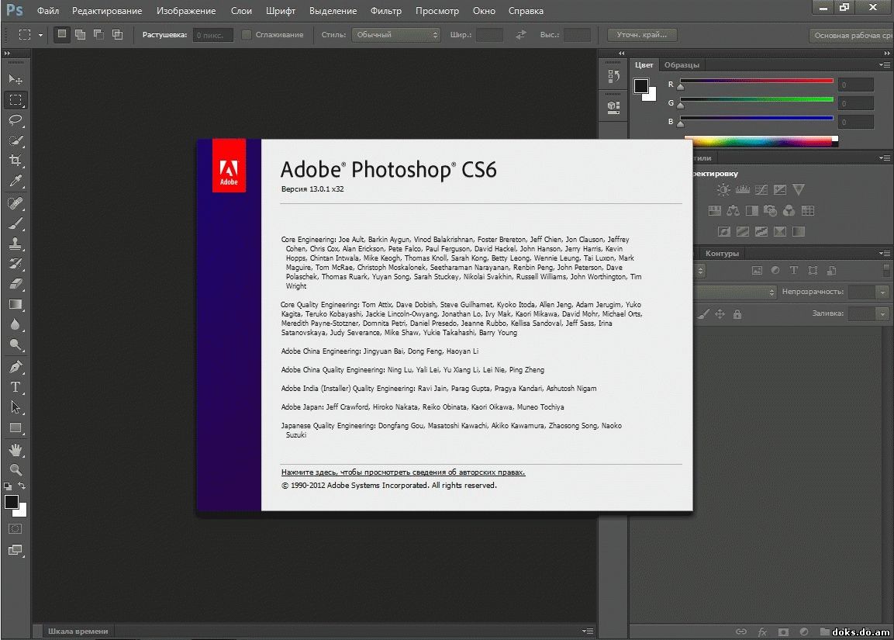The width and height of the screenshot is (894, 640).
Task: Select the Clone Stamp tool
Action: [x=16, y=244]
